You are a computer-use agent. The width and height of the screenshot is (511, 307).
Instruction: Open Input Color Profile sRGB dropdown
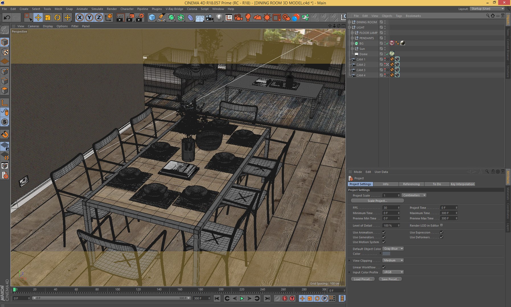(x=393, y=272)
